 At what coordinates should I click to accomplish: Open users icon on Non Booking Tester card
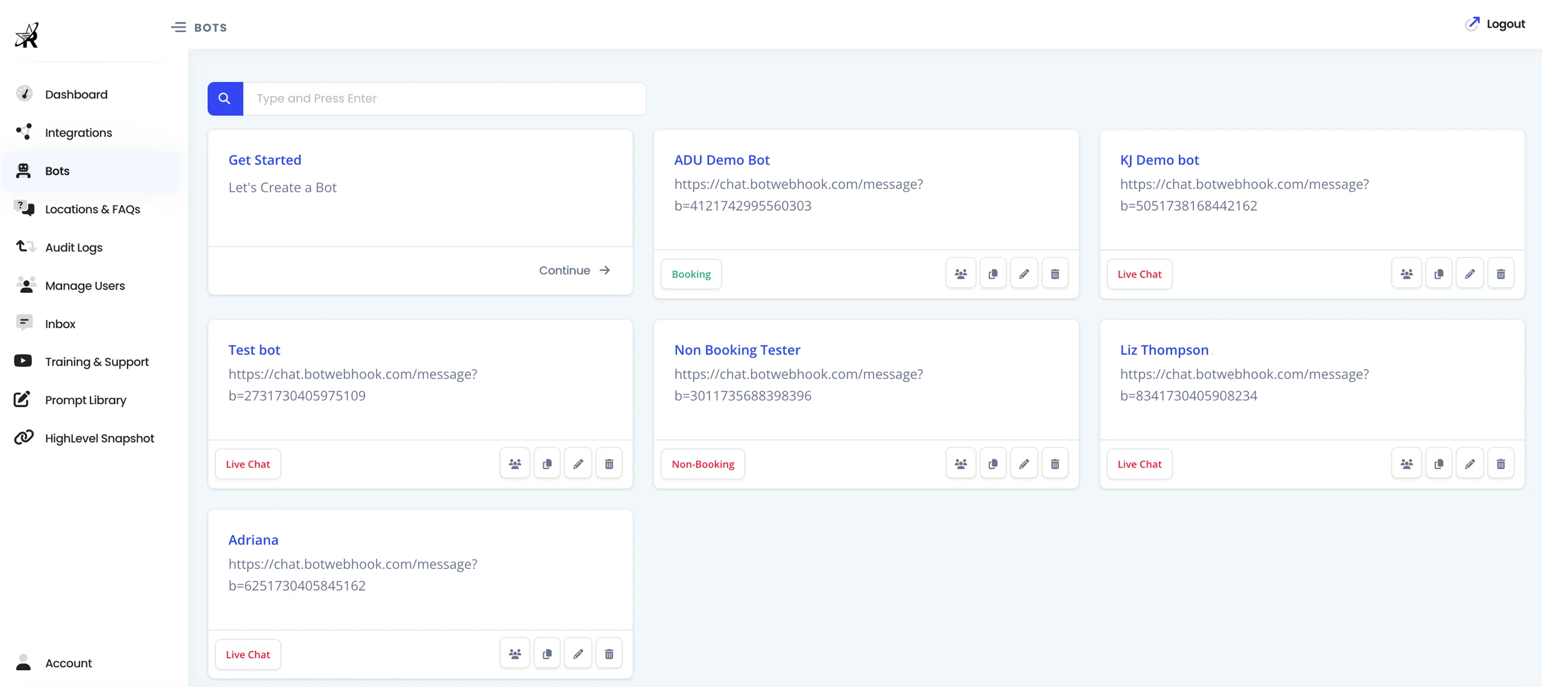960,464
